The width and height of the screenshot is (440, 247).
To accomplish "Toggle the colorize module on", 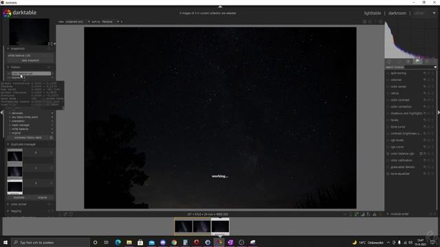I will point(388,80).
